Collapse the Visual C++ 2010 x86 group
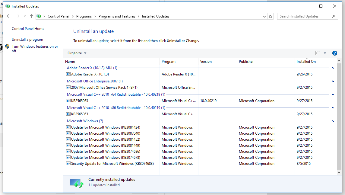345x195 pixels. click(x=333, y=108)
